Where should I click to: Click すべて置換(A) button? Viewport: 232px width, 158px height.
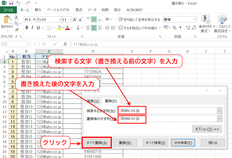(x=97, y=143)
